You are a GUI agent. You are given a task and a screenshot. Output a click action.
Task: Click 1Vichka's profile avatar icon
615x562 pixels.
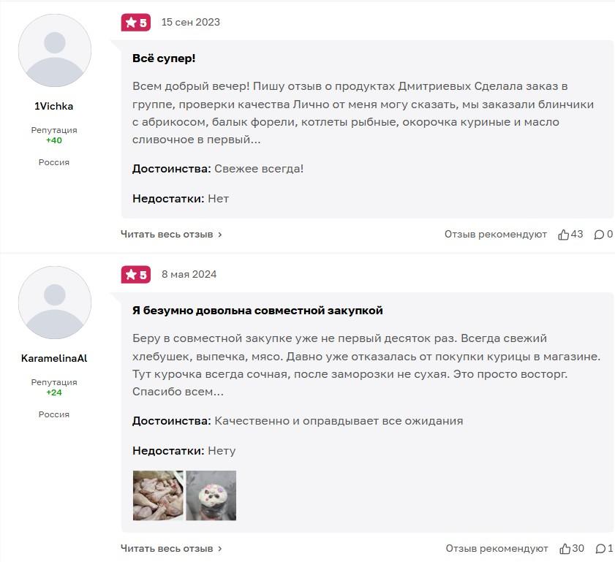54,50
